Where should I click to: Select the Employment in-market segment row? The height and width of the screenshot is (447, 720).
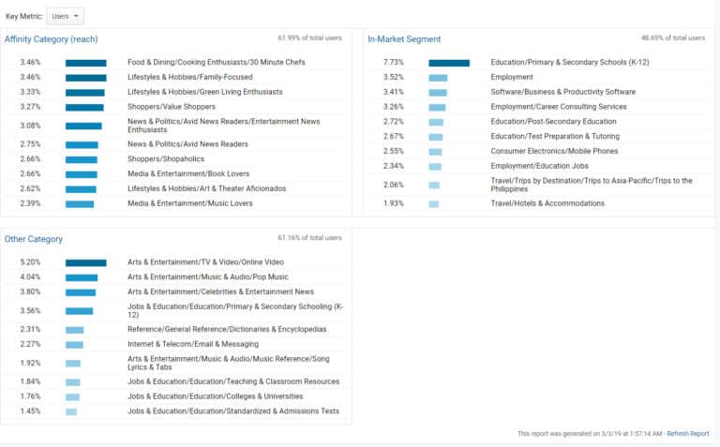pyautogui.click(x=511, y=77)
